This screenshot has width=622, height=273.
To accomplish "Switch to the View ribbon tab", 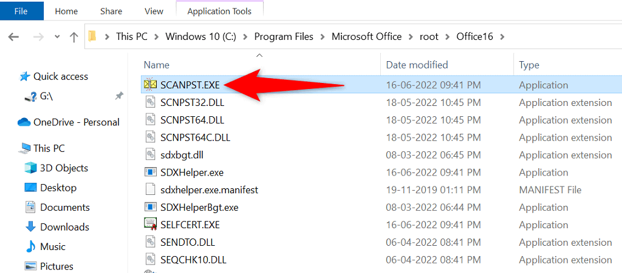I will click(x=154, y=11).
